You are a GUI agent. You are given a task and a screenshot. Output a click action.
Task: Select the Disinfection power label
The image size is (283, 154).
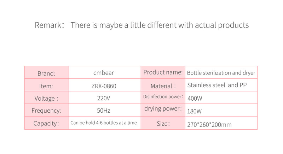(163, 96)
